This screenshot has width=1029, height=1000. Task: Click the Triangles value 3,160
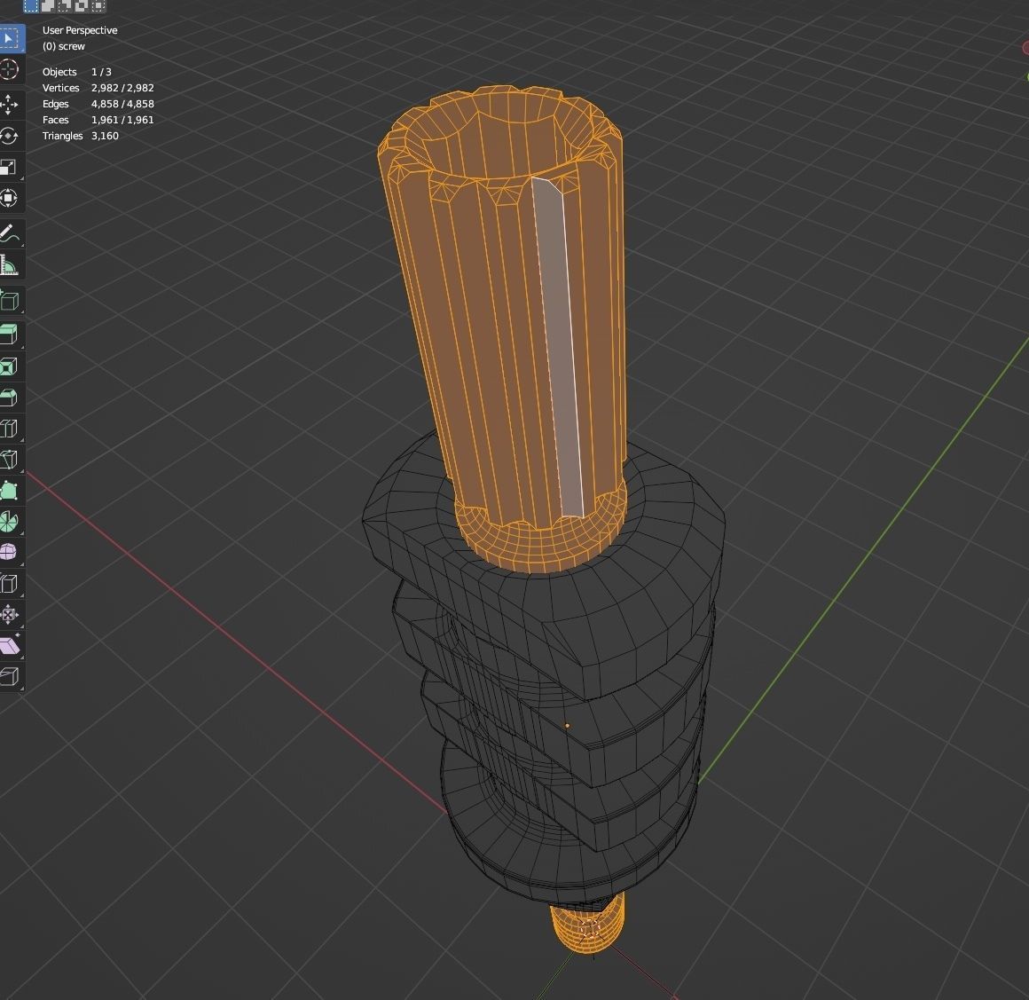[105, 135]
